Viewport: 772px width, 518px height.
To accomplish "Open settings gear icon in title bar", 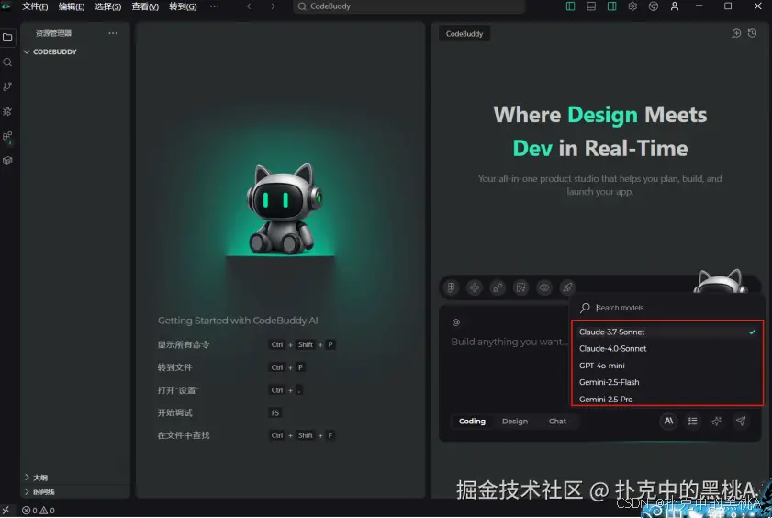I will pos(632,6).
